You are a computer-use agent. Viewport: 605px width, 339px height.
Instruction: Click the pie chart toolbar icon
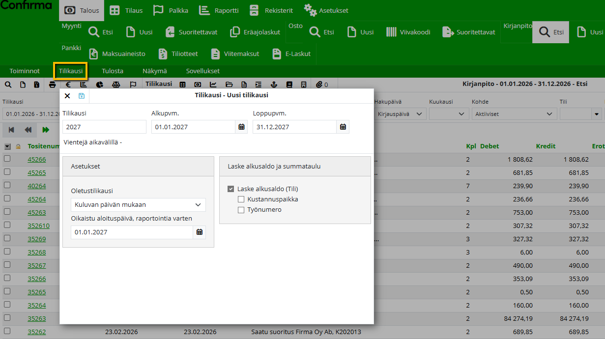(100, 85)
